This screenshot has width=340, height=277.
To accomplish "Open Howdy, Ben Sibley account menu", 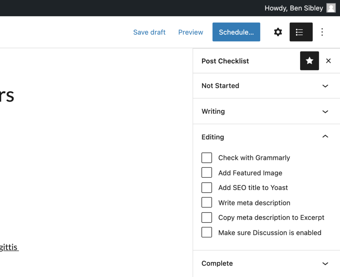I will tap(294, 8).
